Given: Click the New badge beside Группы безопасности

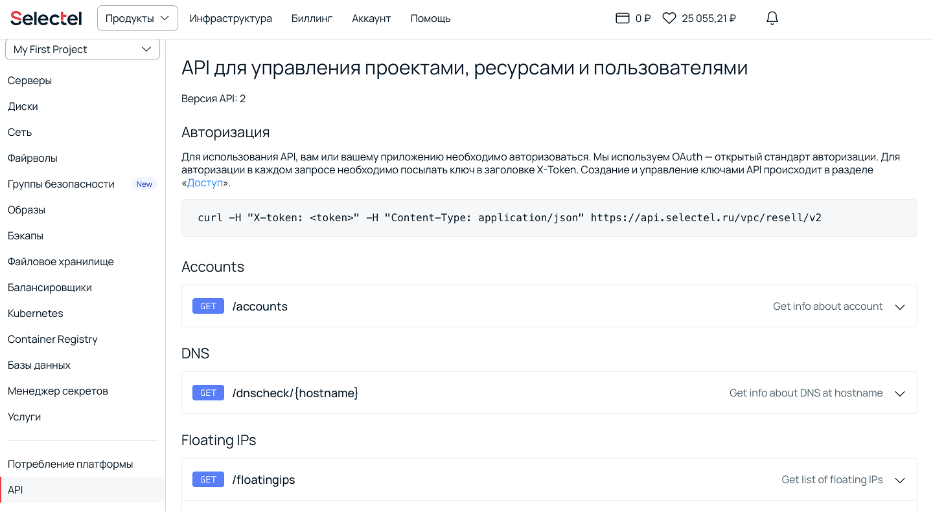Looking at the screenshot, I should pyautogui.click(x=144, y=184).
